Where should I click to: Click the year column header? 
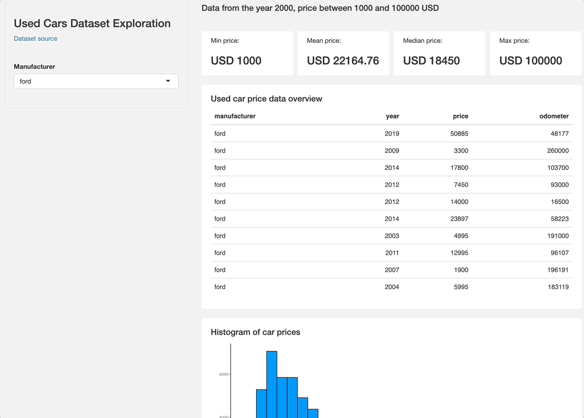392,116
